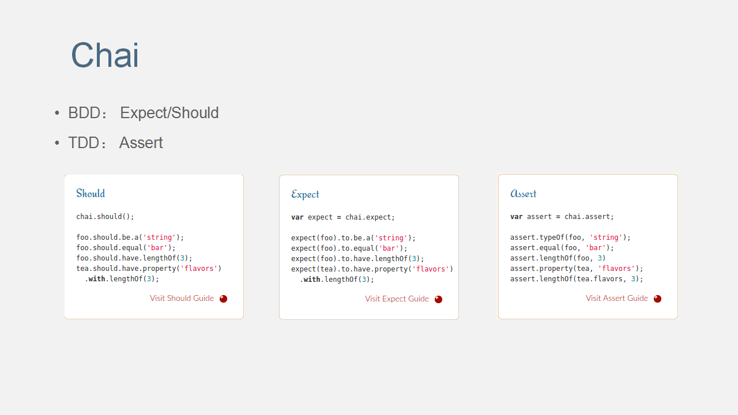Image resolution: width=738 pixels, height=415 pixels.
Task: Open the Visit Expect Guide link
Action: 397,299
